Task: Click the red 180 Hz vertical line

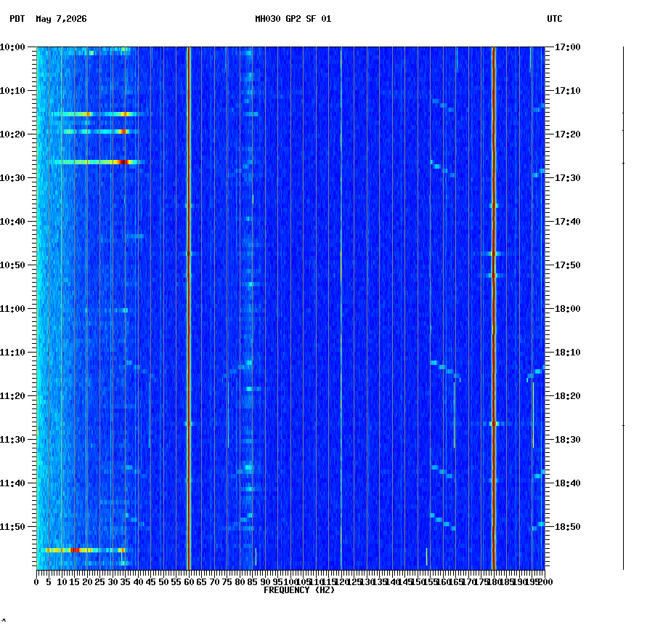Action: [x=494, y=308]
